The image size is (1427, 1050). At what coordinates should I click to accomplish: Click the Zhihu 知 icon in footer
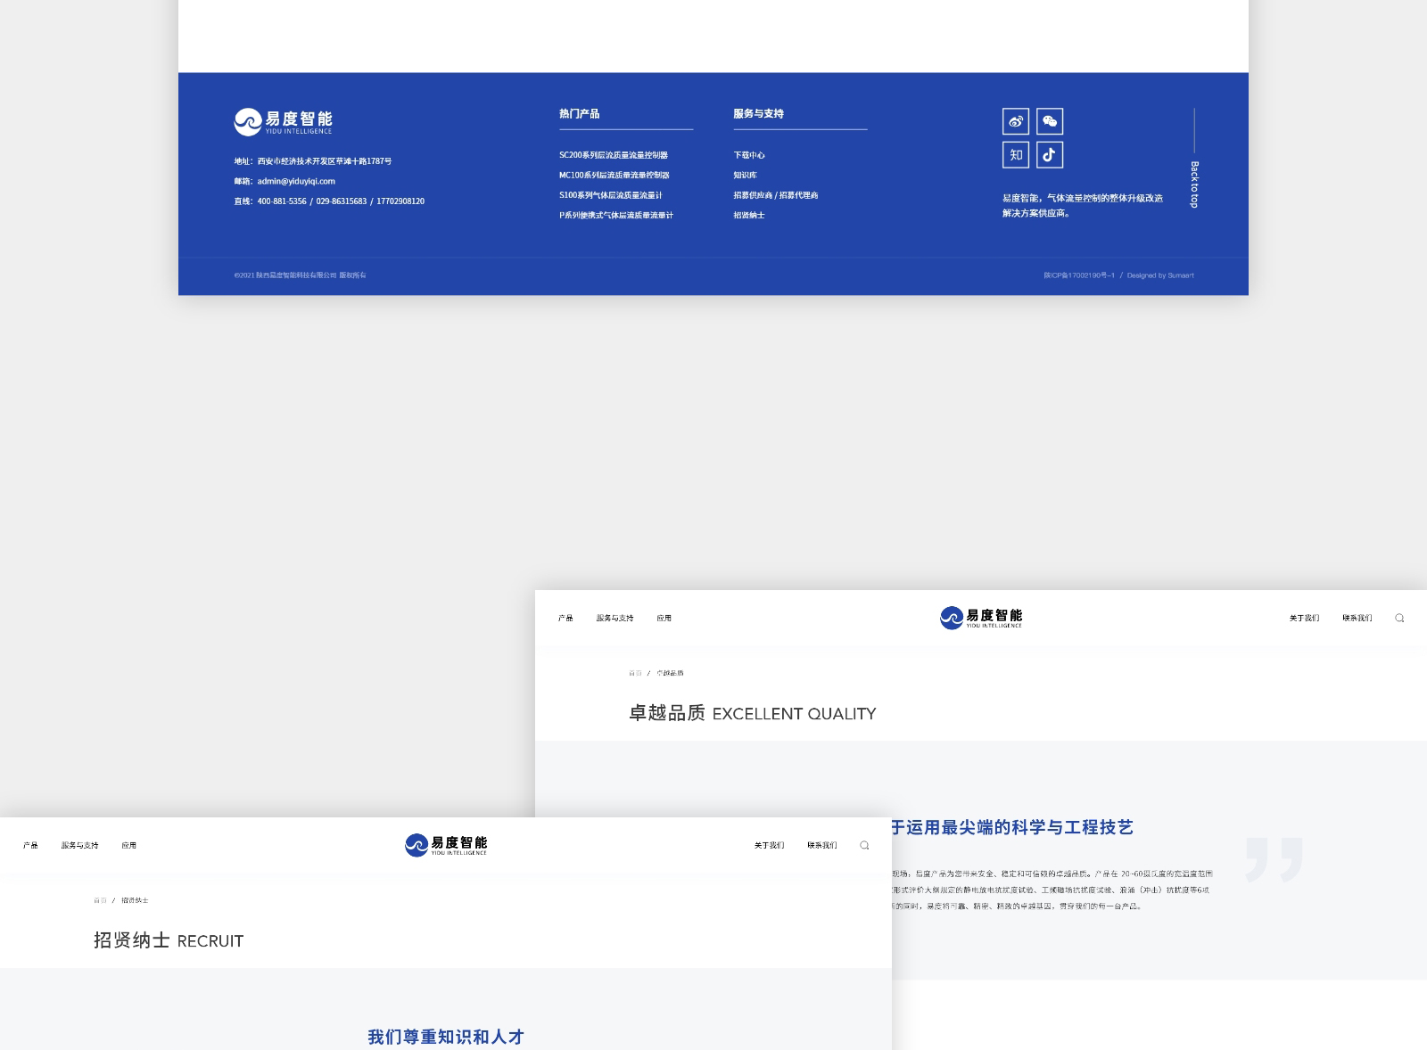point(1015,155)
